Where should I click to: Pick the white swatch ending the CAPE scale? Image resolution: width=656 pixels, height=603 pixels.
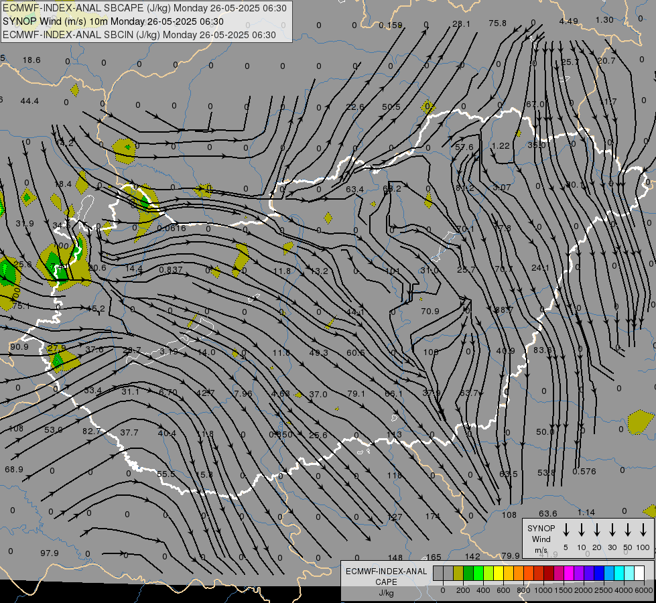point(639,574)
